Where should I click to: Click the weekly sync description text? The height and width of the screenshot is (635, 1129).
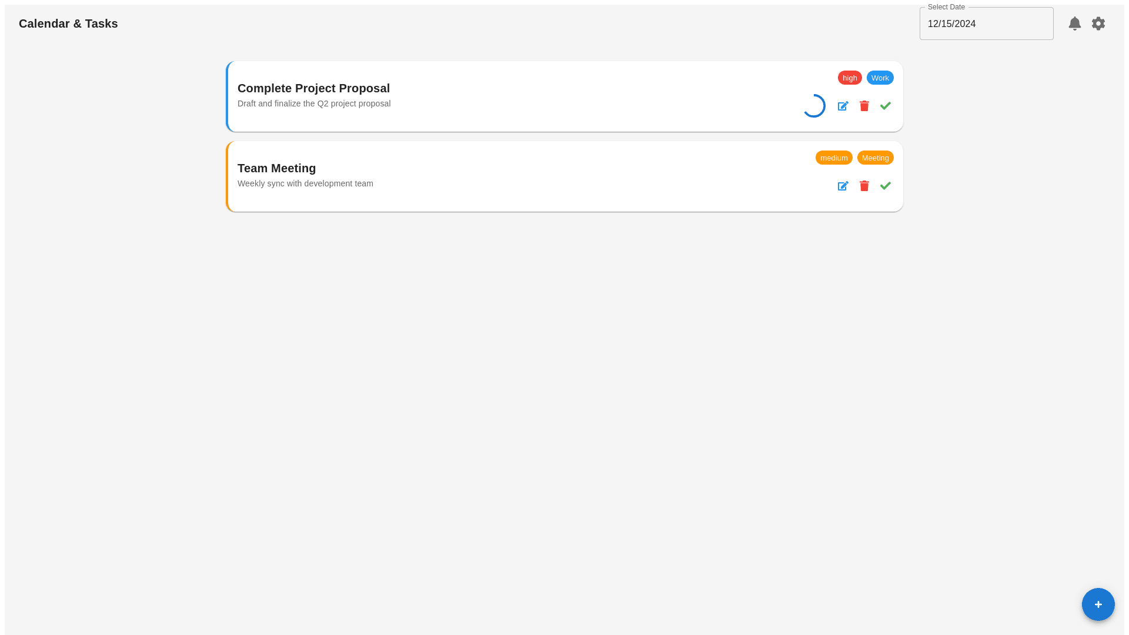point(305,183)
